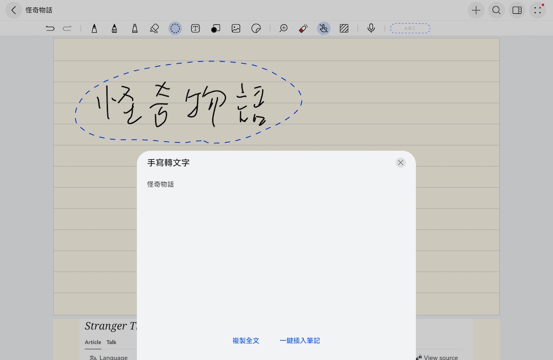
Task: Pick the Eraser tool
Action: (x=154, y=29)
